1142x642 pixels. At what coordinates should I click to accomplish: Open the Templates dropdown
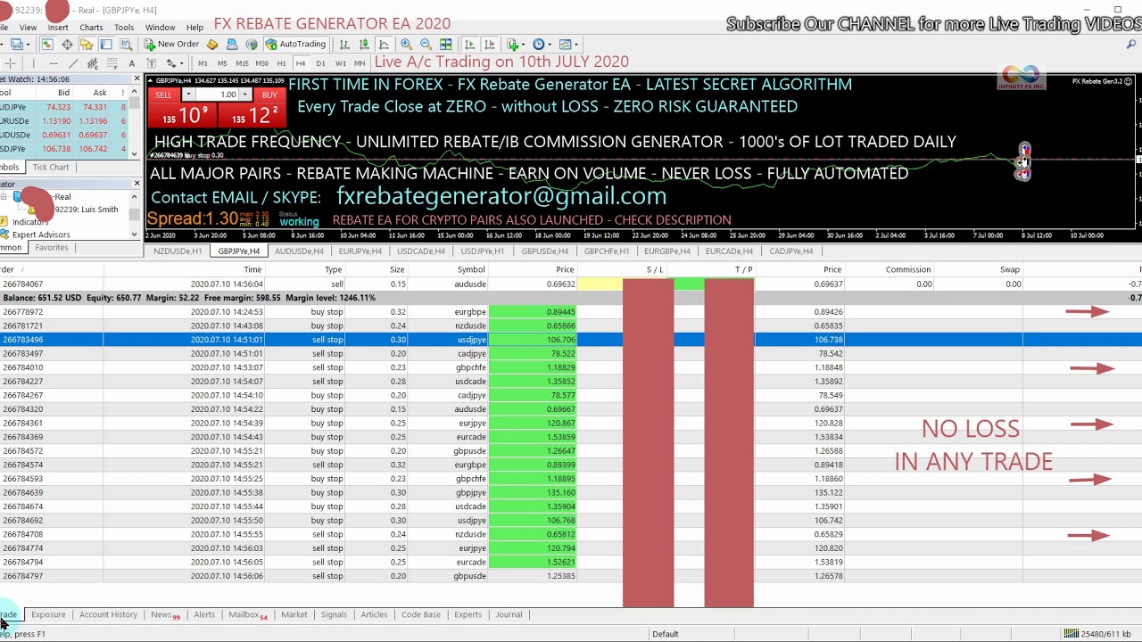(x=567, y=44)
